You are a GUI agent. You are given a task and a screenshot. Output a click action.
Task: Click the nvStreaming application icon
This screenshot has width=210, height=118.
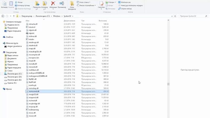27,110
